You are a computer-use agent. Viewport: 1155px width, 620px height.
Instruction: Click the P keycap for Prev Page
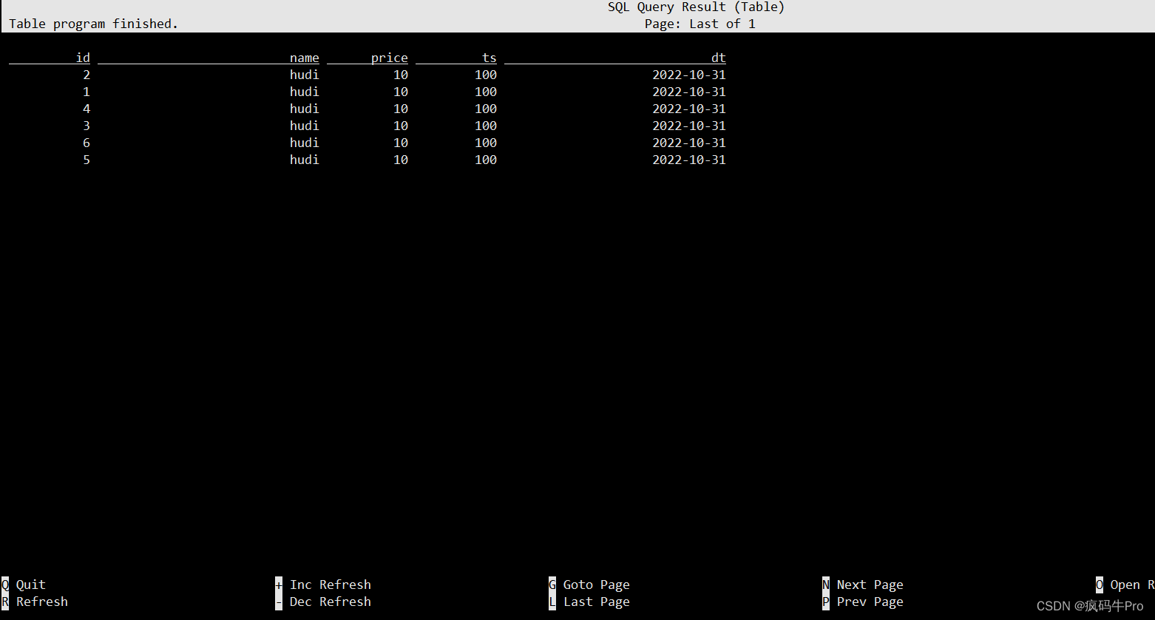point(825,601)
